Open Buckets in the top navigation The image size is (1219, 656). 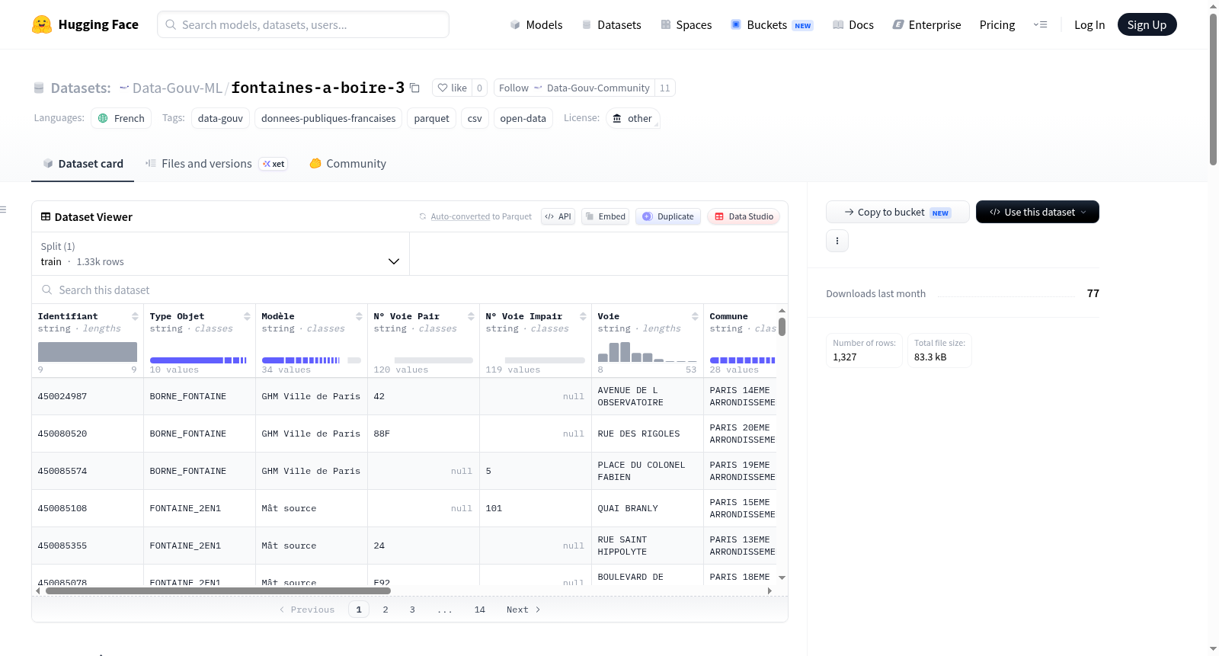tap(772, 24)
